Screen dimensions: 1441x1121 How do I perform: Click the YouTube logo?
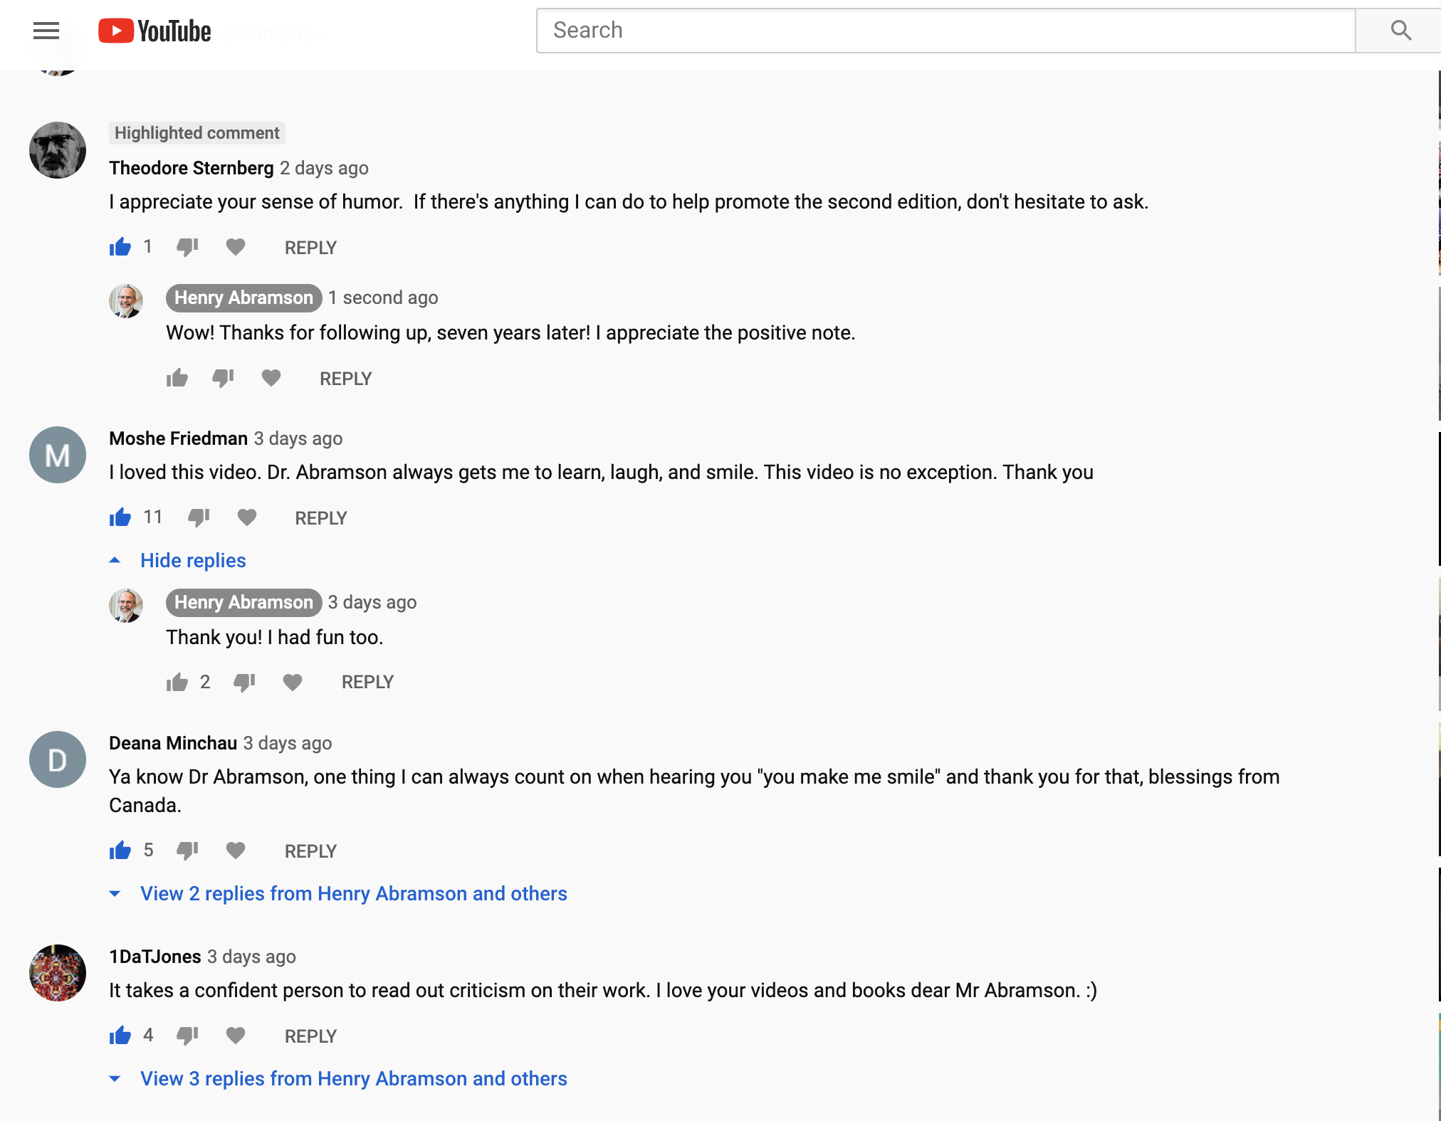(154, 31)
